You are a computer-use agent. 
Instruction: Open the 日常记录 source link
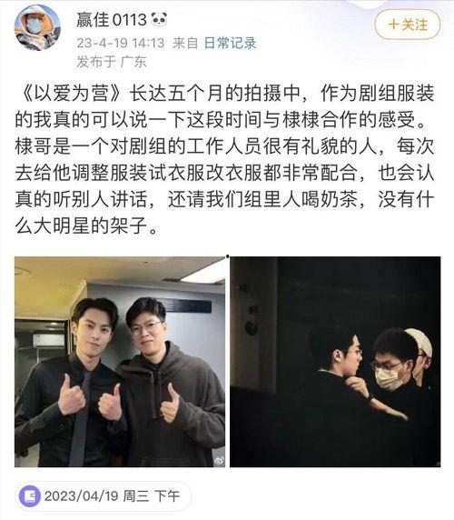[230, 43]
